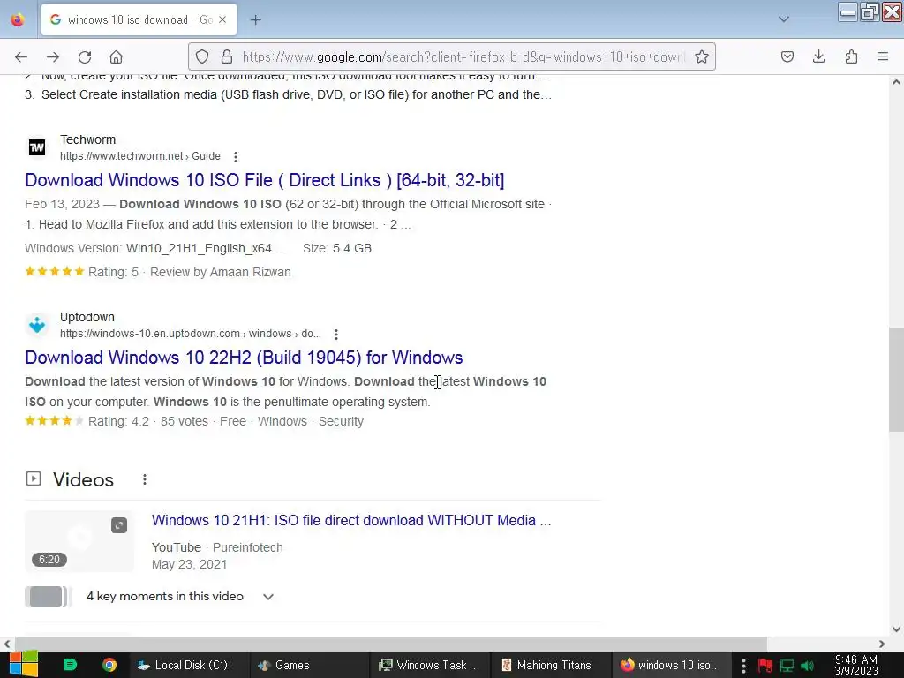The height and width of the screenshot is (678, 904).
Task: Open Windows 10 21H1 ISO video link
Action: click(351, 521)
